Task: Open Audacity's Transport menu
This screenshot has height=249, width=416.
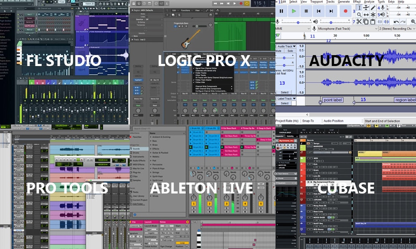Action: pyautogui.click(x=317, y=2)
